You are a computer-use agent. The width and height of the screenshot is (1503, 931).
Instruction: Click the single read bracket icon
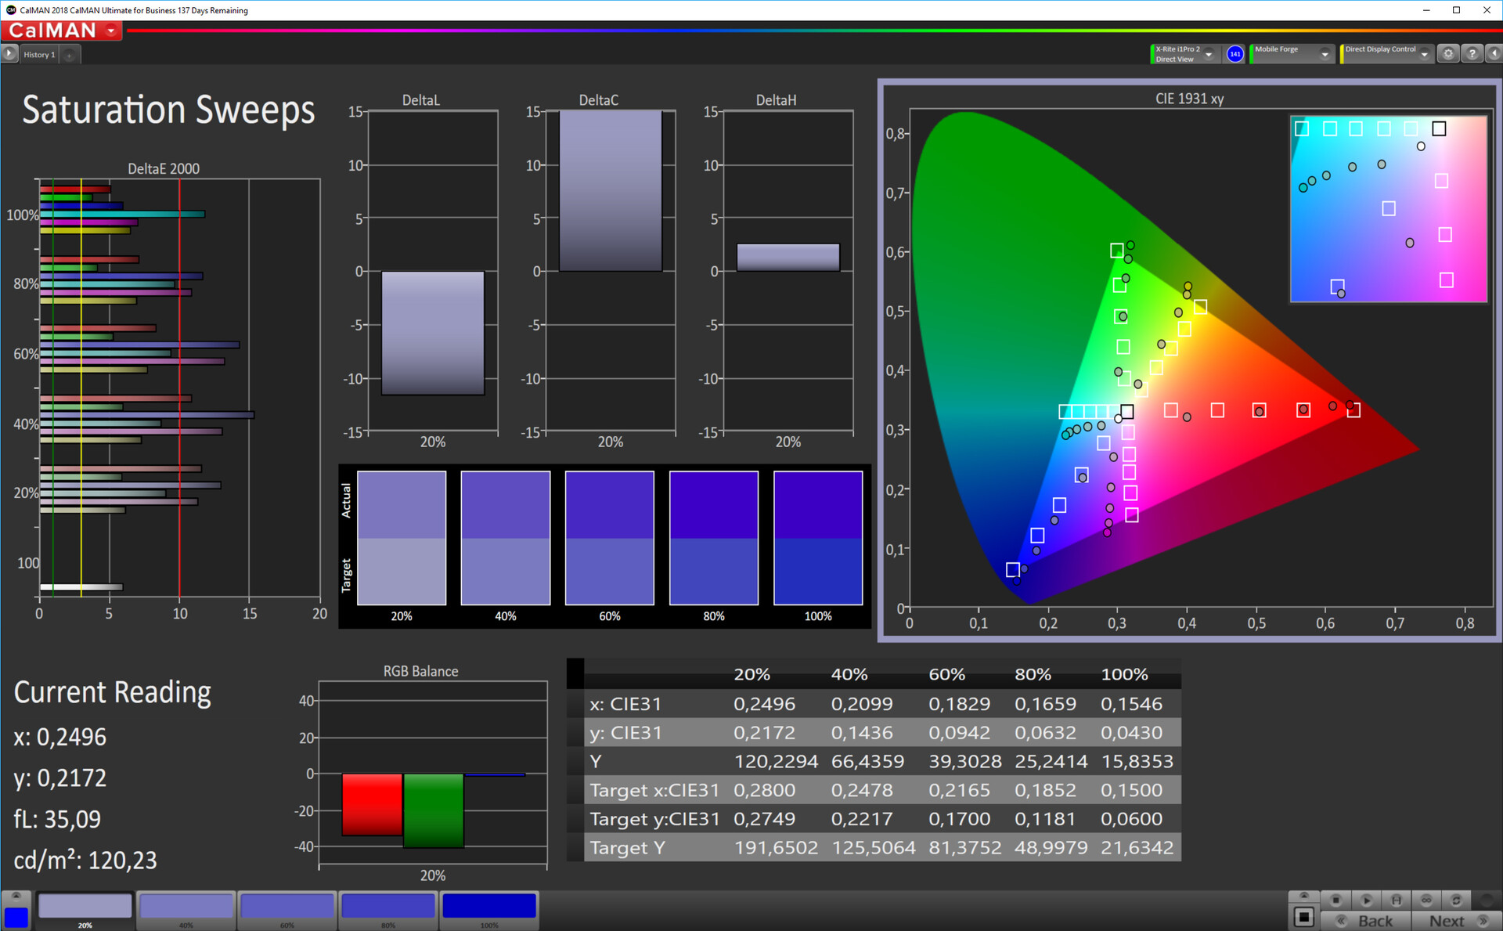[x=1396, y=900]
